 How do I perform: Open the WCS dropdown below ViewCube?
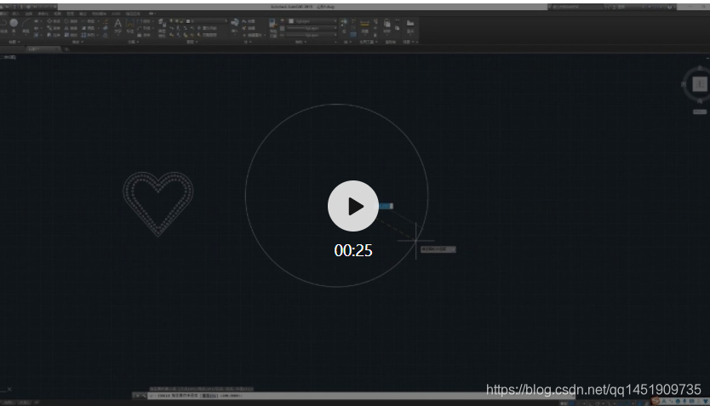point(700,112)
